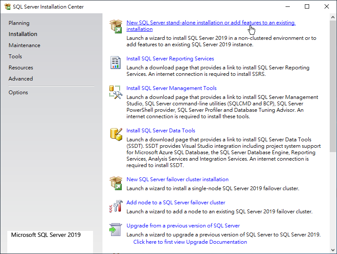Open the Options section
Screen dimensions: 337x254
(x=18, y=93)
